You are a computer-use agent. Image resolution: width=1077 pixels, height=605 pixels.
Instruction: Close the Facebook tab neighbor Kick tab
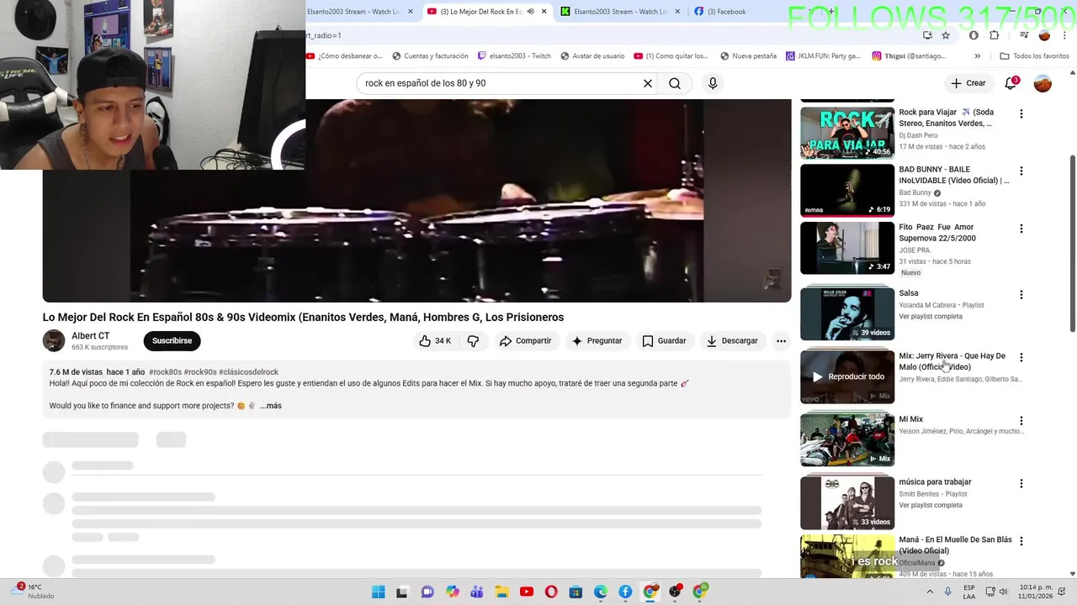pyautogui.click(x=677, y=12)
